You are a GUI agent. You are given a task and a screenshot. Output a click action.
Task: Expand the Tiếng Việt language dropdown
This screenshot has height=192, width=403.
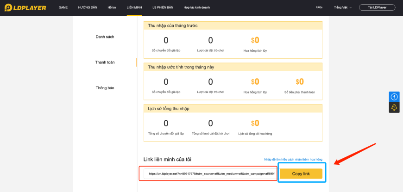pos(343,8)
